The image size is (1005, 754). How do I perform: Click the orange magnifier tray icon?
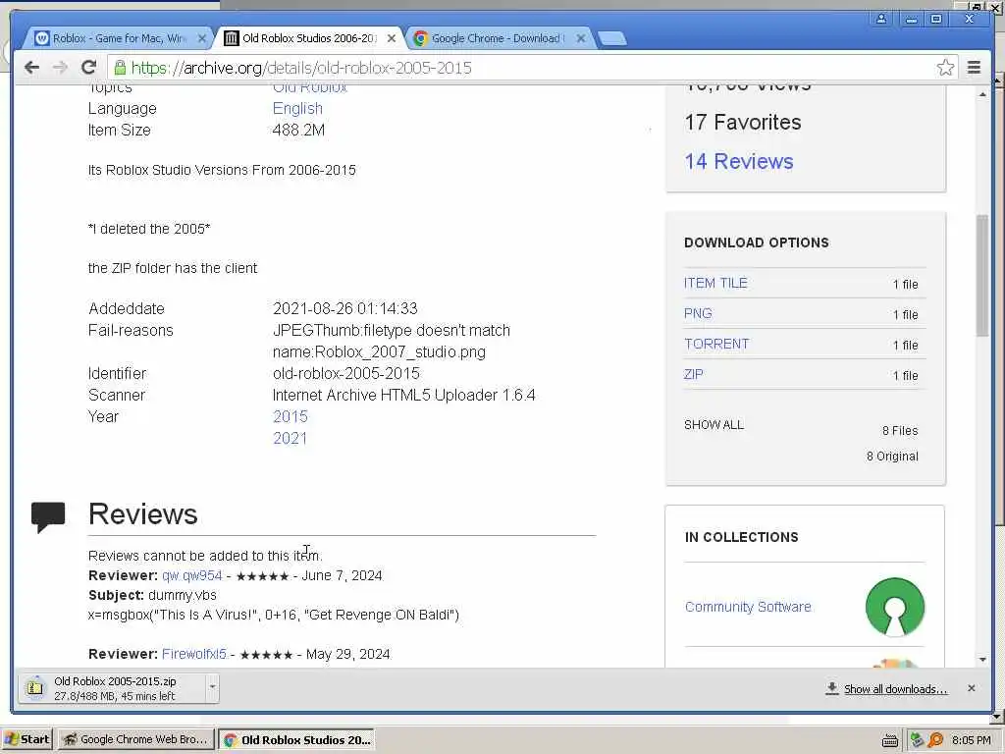tap(935, 740)
